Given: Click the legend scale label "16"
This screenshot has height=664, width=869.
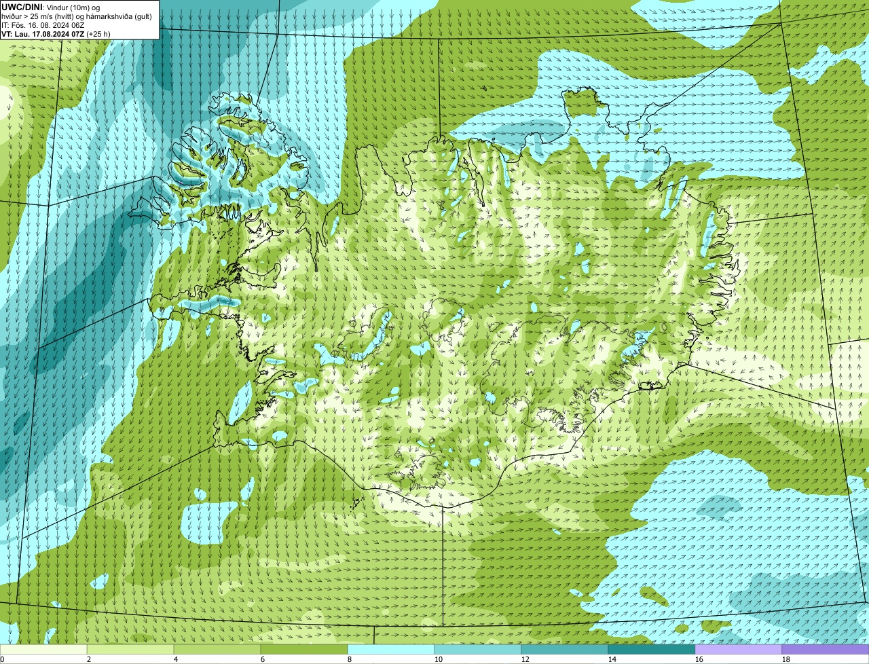Looking at the screenshot, I should click(699, 659).
